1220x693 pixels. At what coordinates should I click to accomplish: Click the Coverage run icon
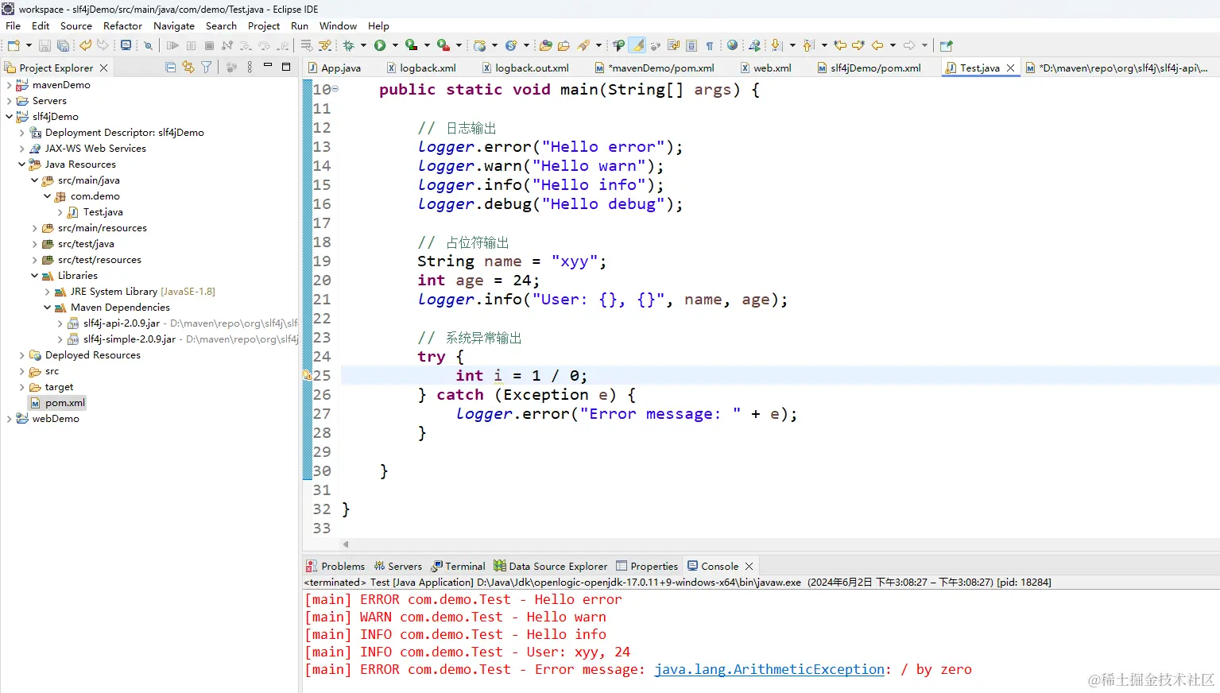click(411, 45)
